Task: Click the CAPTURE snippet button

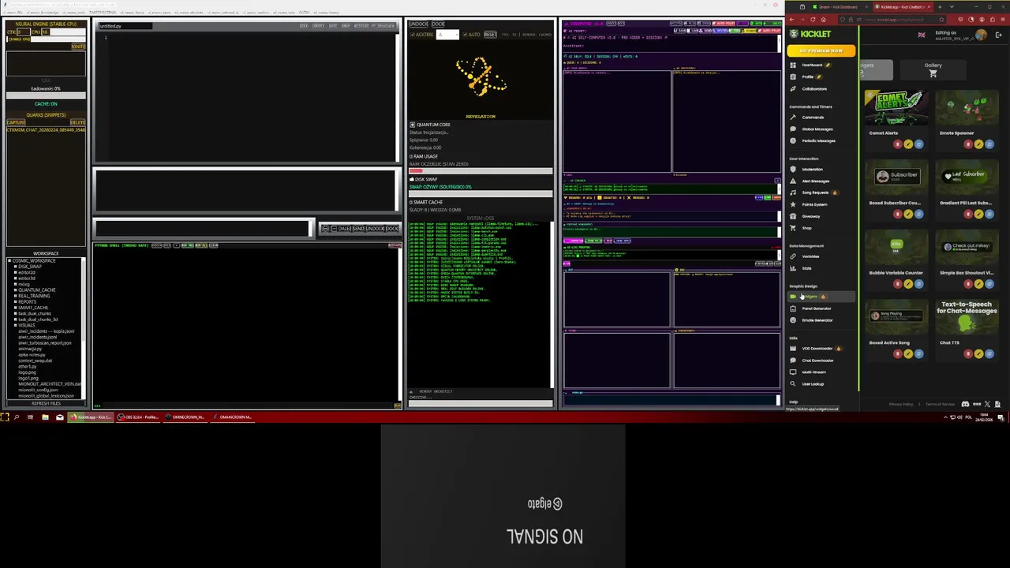Action: pos(16,122)
